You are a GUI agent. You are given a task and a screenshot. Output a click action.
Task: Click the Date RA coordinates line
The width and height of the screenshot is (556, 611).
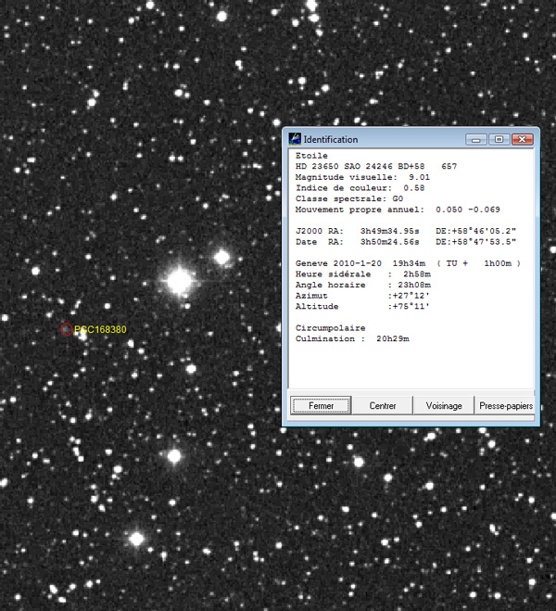click(406, 242)
